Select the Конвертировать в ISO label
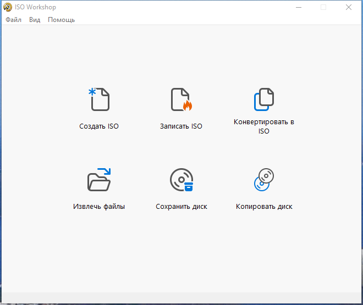The height and width of the screenshot is (305, 363). 264,126
